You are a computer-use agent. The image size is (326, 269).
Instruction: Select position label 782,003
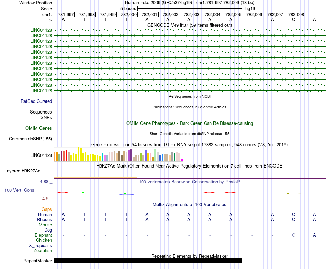191,14
